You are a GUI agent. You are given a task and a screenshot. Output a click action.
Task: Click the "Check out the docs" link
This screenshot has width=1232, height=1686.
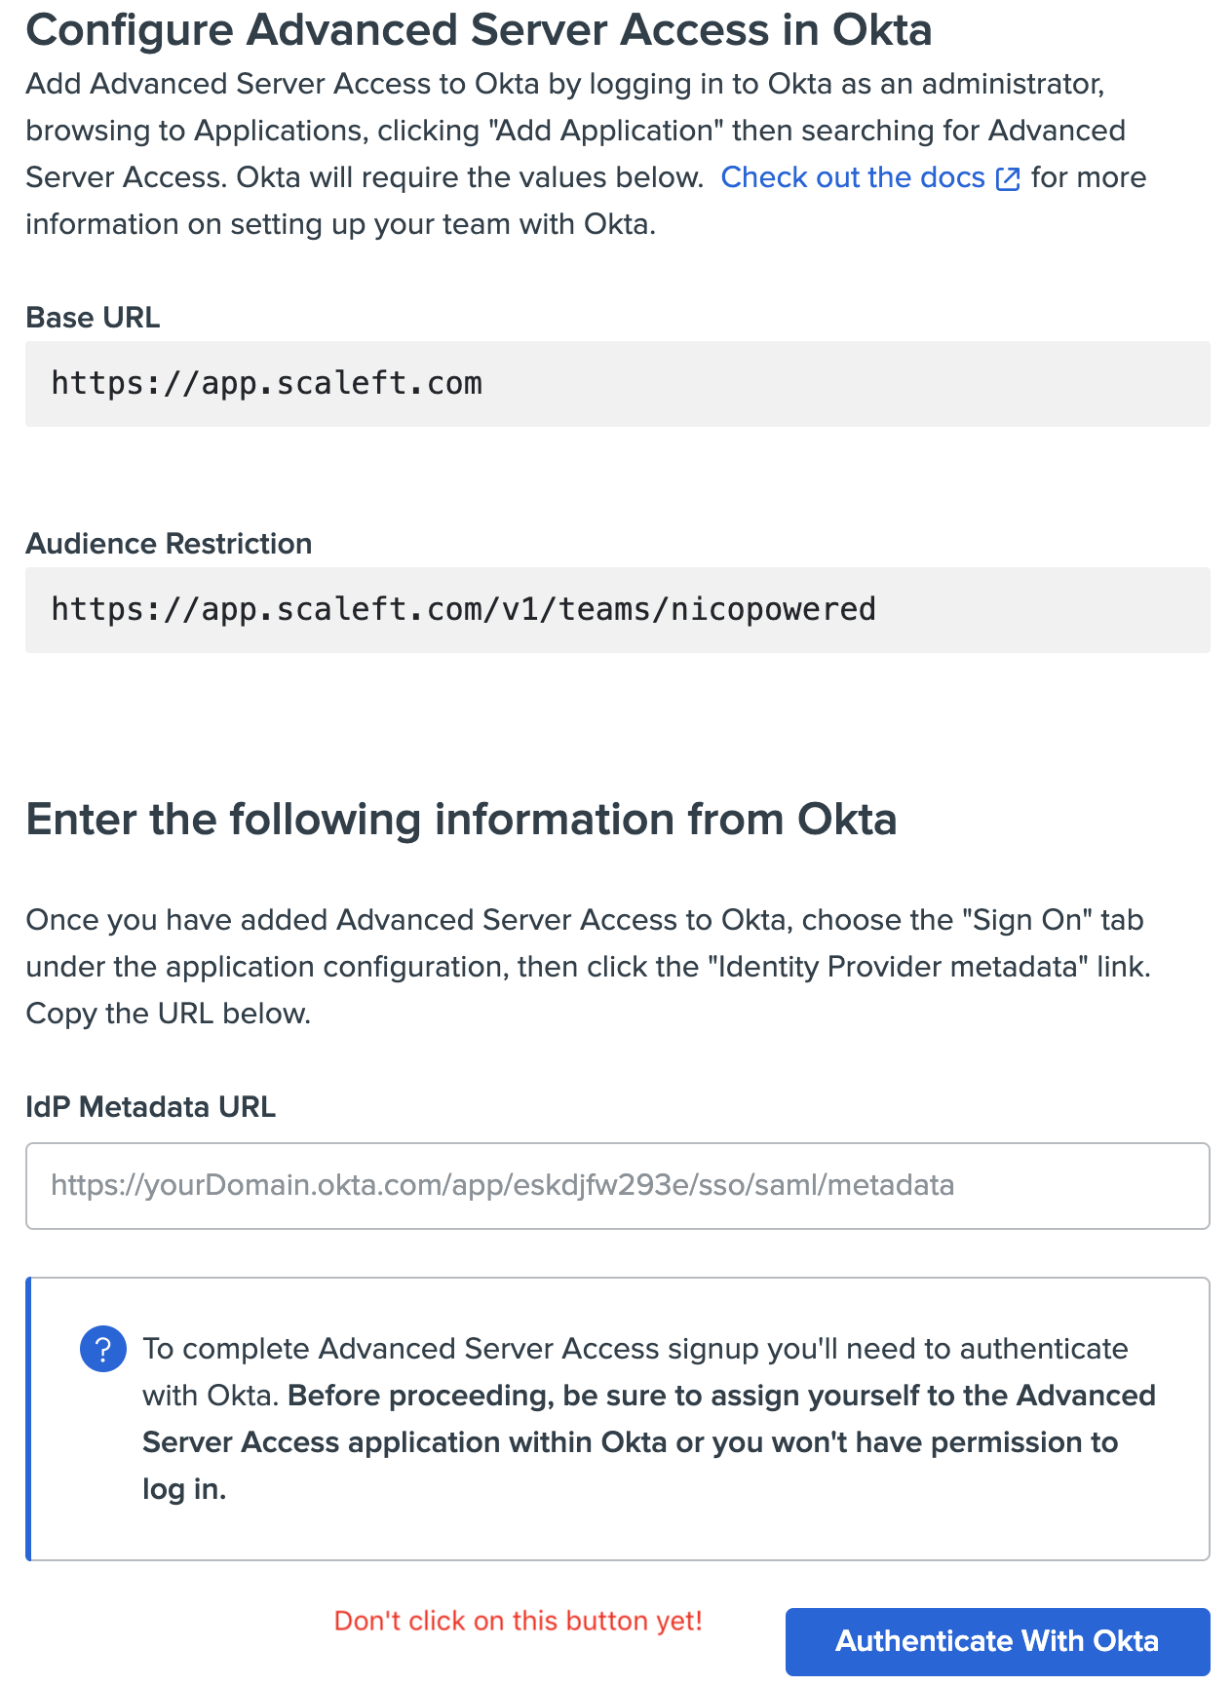coord(852,177)
